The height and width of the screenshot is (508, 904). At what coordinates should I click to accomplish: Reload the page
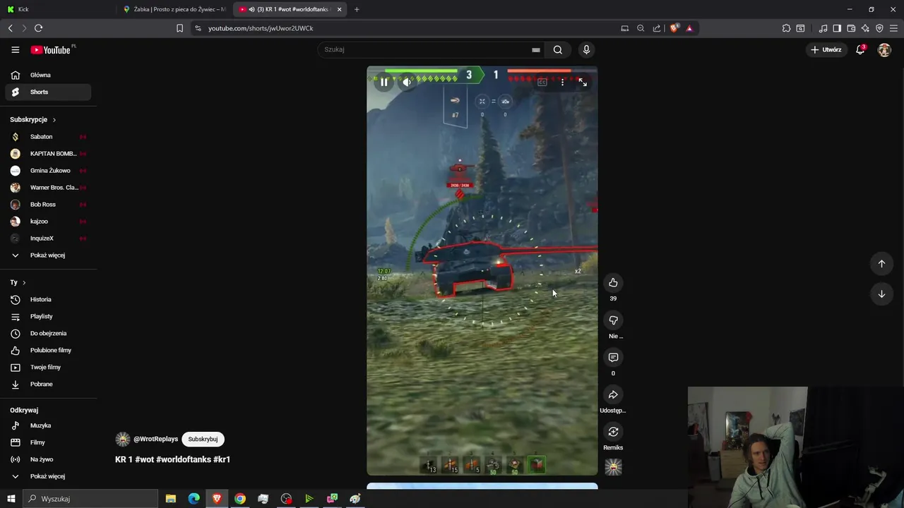click(38, 28)
